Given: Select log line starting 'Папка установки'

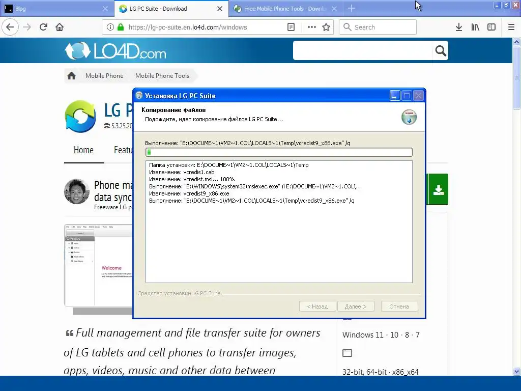Looking at the screenshot, I should point(228,165).
